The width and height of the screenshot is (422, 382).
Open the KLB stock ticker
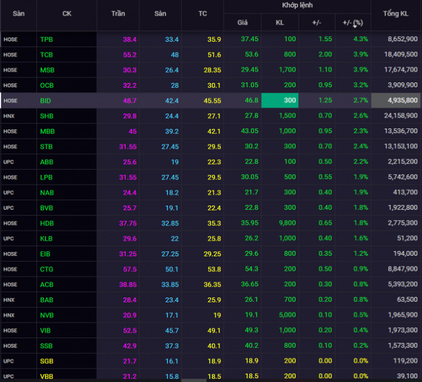(x=46, y=239)
